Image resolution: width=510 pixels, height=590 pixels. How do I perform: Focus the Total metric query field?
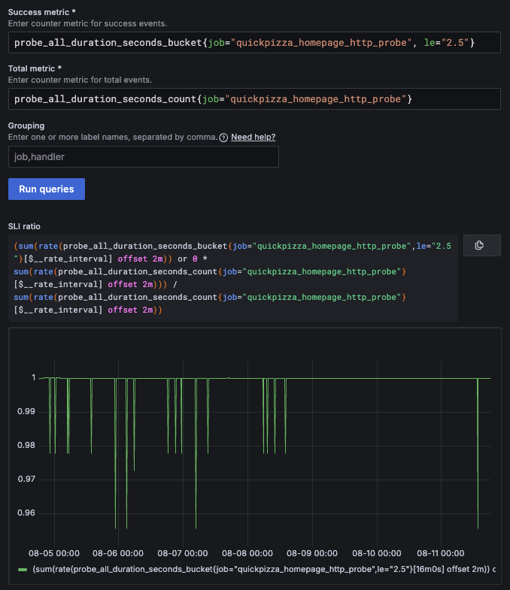[x=254, y=98]
